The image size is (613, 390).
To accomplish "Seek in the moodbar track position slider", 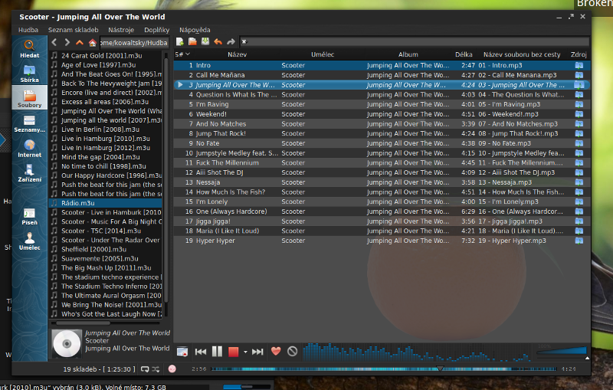I will click(384, 369).
